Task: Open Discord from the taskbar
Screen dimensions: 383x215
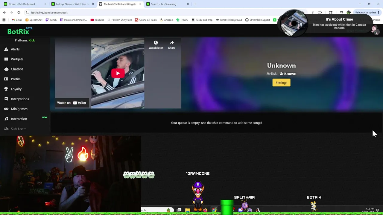Action: tap(240, 210)
